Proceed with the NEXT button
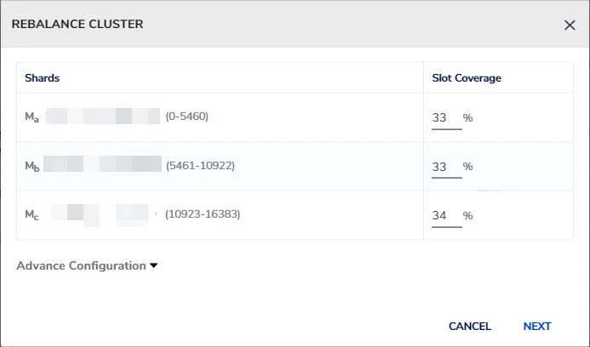The width and height of the screenshot is (590, 347). click(537, 327)
